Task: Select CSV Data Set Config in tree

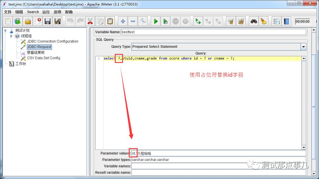Action: pyautogui.click(x=44, y=58)
